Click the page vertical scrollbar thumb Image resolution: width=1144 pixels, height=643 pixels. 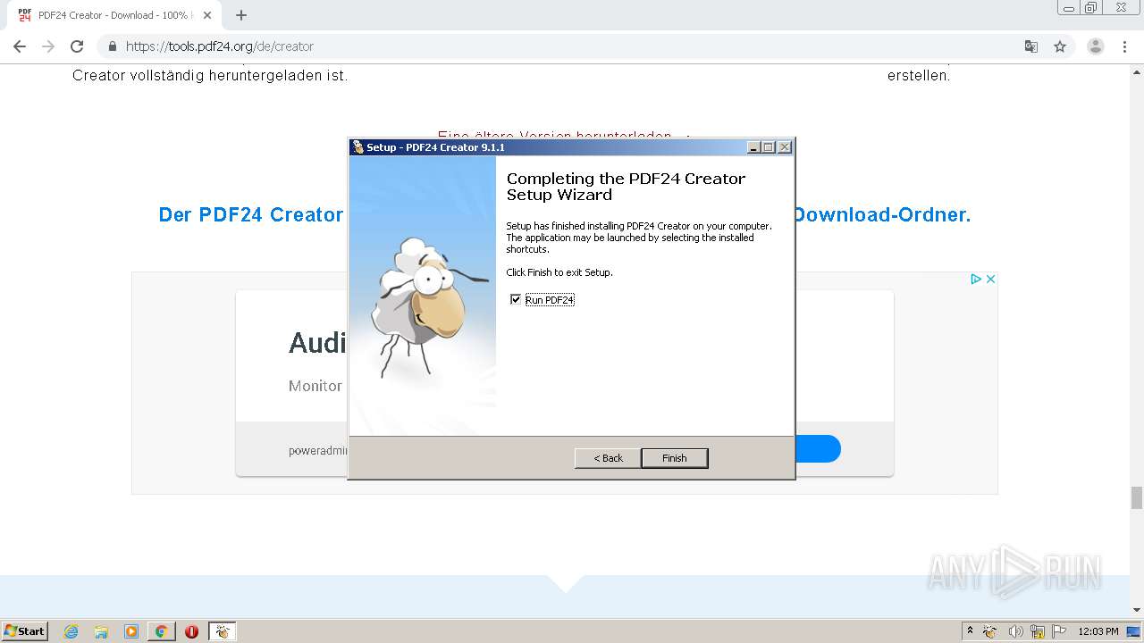pos(1137,497)
